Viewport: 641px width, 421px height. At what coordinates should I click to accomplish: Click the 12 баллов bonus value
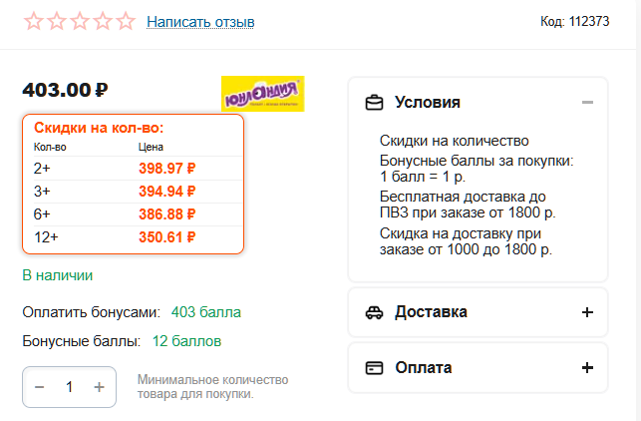(186, 341)
